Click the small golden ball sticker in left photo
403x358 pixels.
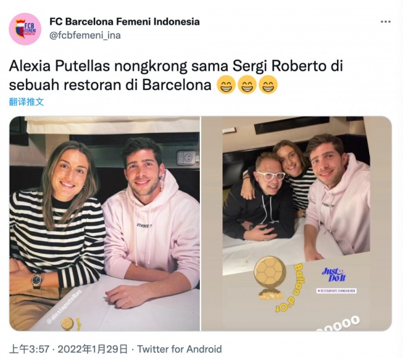tap(68, 324)
